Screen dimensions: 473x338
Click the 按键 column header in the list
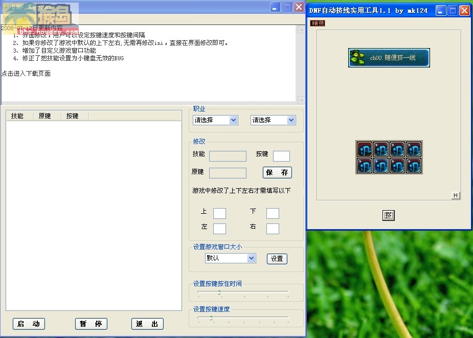point(75,116)
